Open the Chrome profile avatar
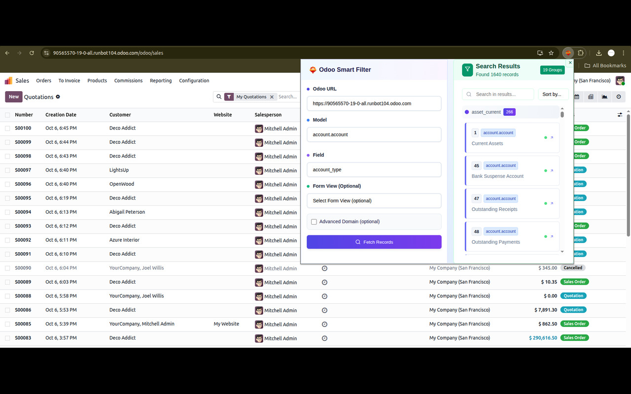 tap(611, 53)
